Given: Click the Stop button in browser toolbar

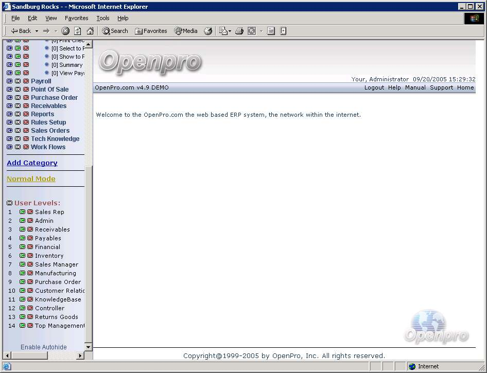Looking at the screenshot, I should (65, 31).
